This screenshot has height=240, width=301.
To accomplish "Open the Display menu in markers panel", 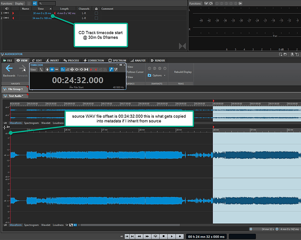I will [19, 3].
